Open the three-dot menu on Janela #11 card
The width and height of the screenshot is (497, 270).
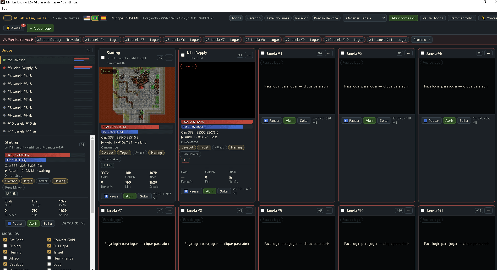[489, 211]
